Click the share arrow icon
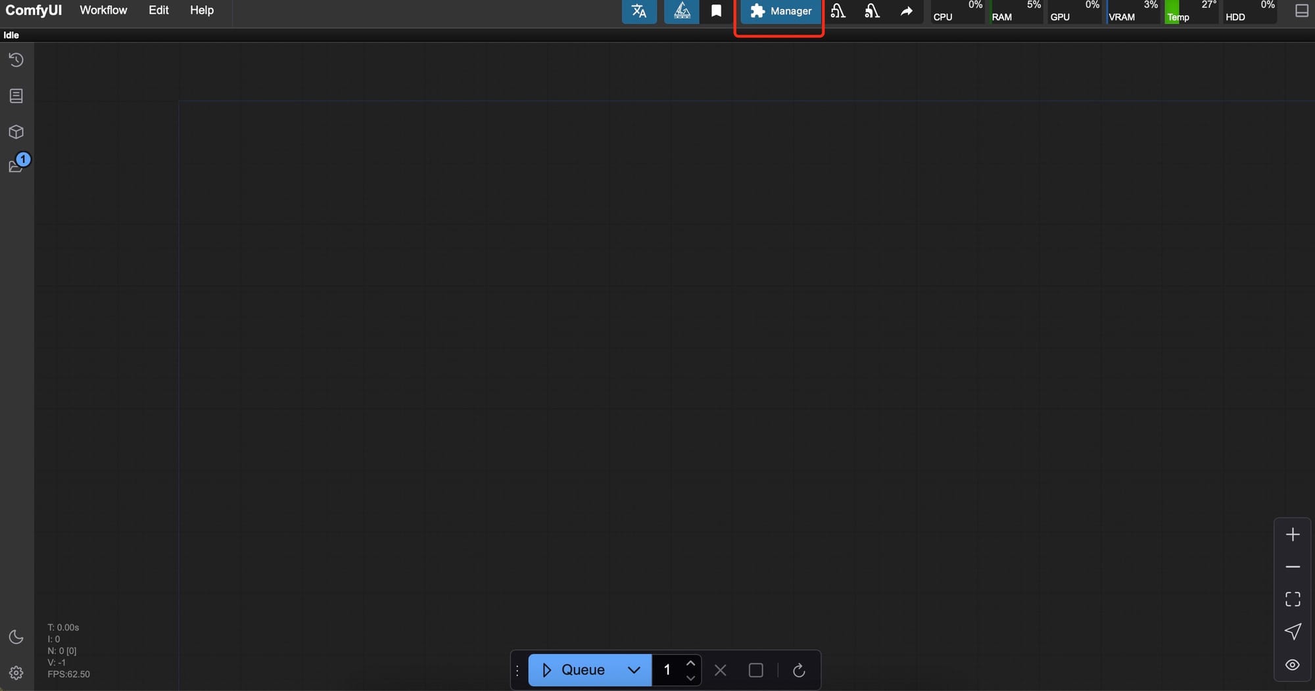This screenshot has width=1315, height=691. coord(907,11)
